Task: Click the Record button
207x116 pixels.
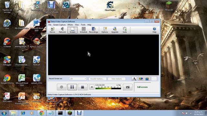Action: (x=62, y=87)
